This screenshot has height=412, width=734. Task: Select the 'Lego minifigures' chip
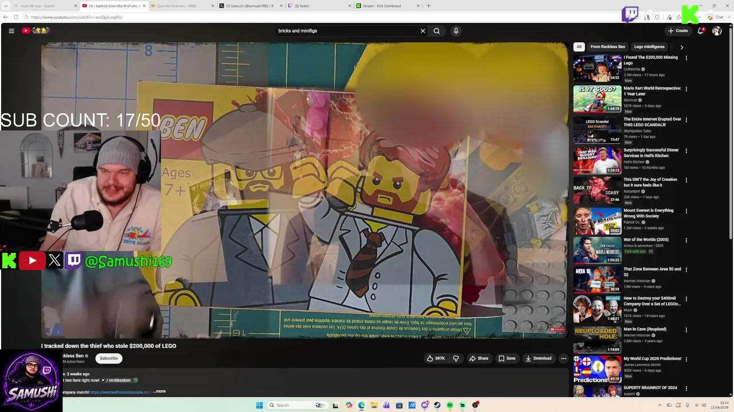(x=649, y=47)
